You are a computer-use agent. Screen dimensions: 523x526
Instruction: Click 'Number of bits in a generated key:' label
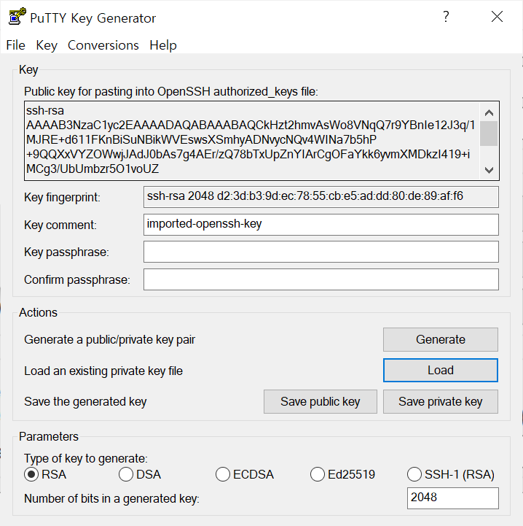pos(111,499)
